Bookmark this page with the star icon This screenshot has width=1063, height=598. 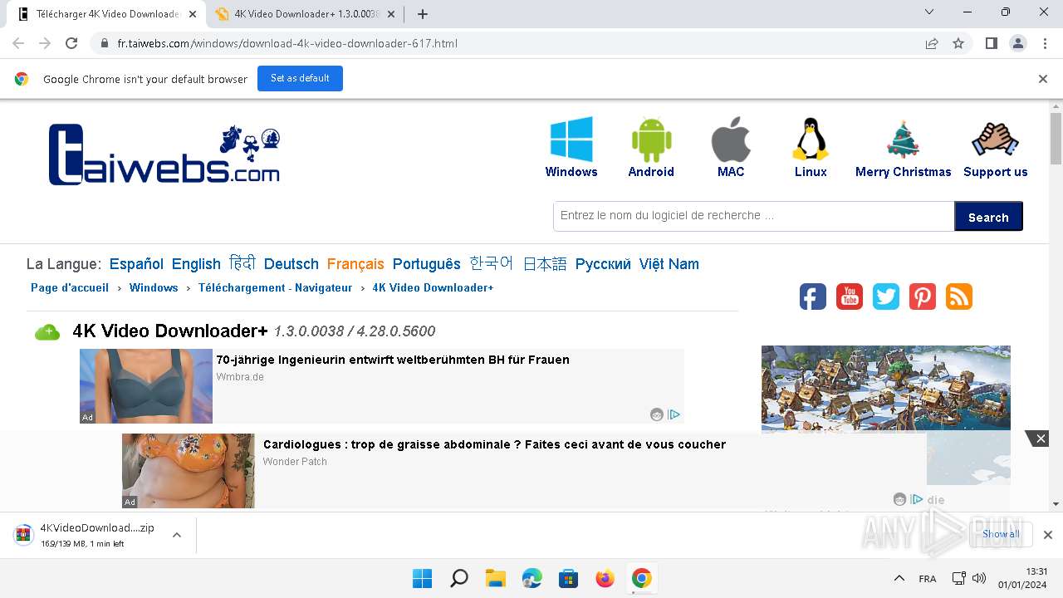958,43
